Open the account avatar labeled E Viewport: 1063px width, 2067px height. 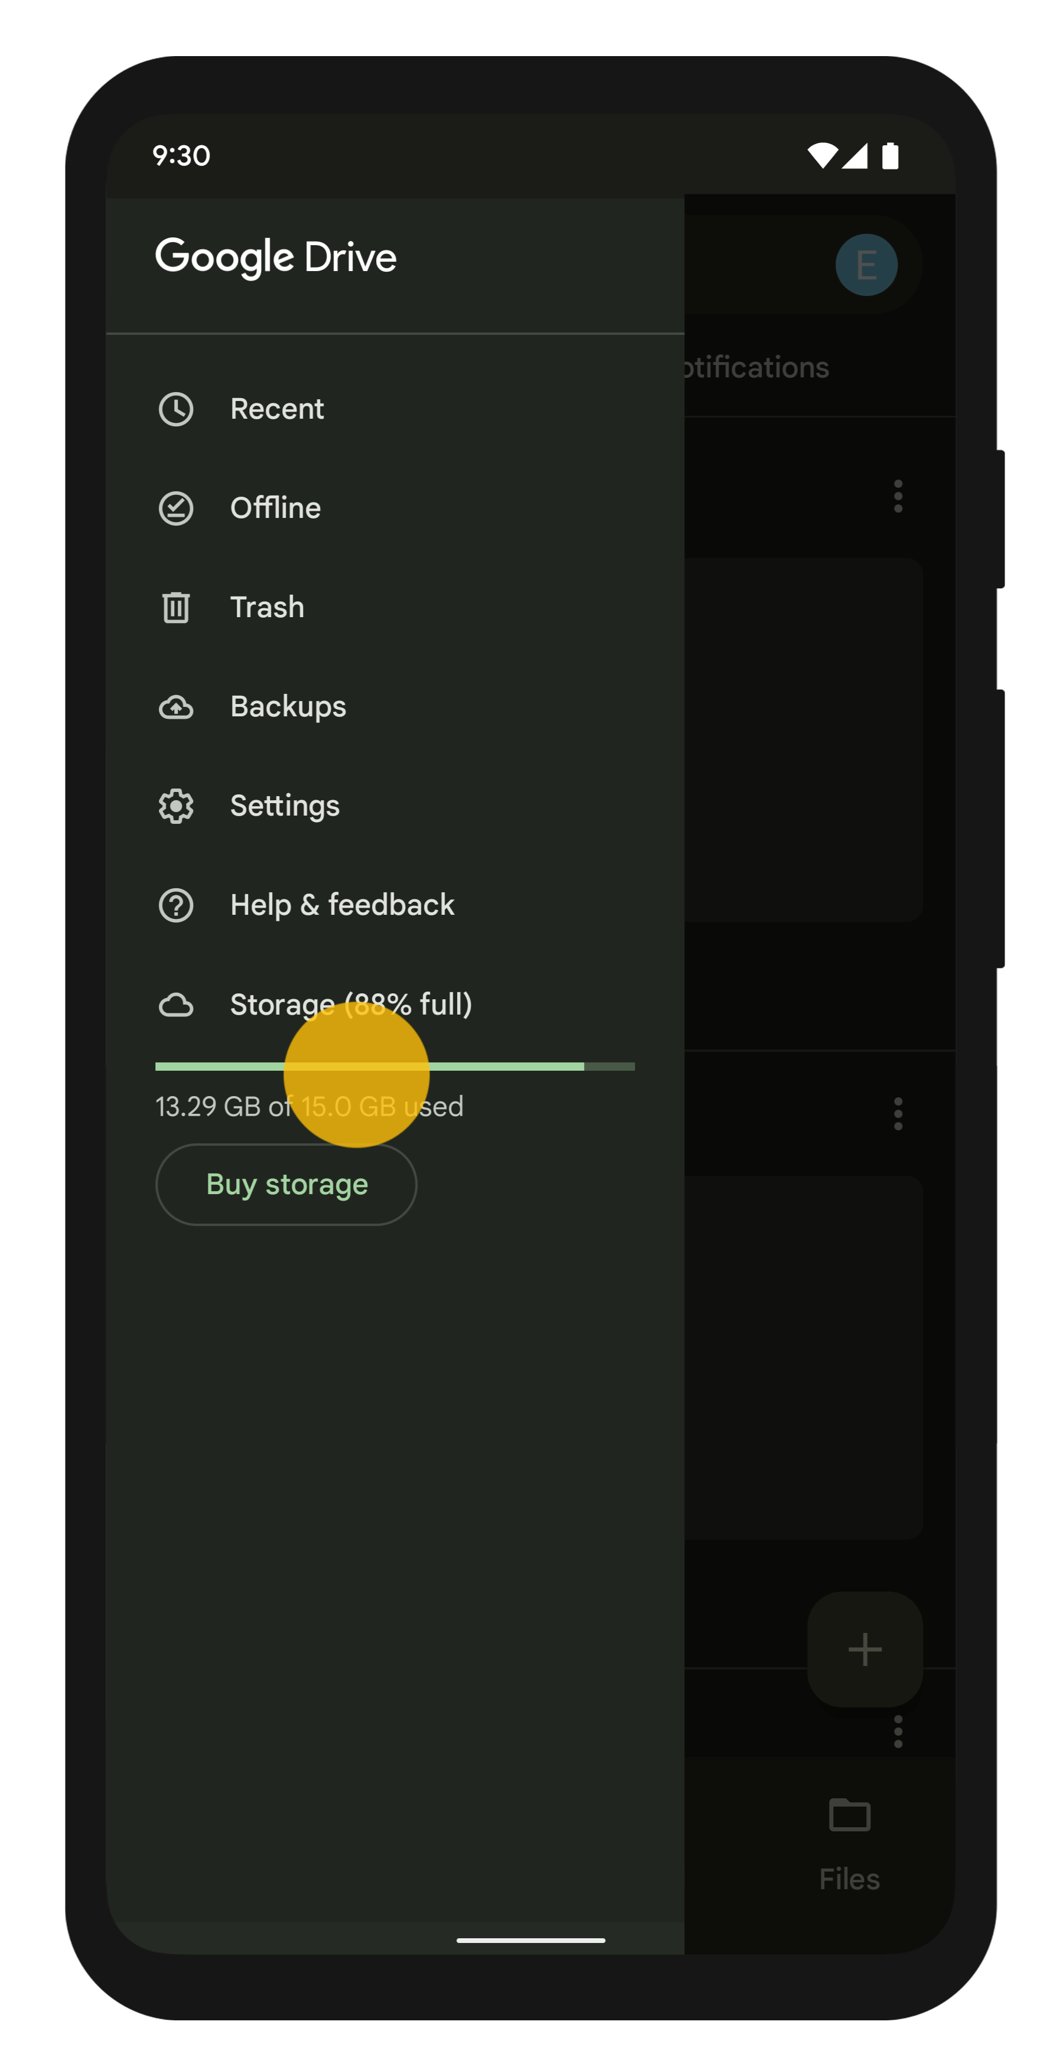point(866,265)
